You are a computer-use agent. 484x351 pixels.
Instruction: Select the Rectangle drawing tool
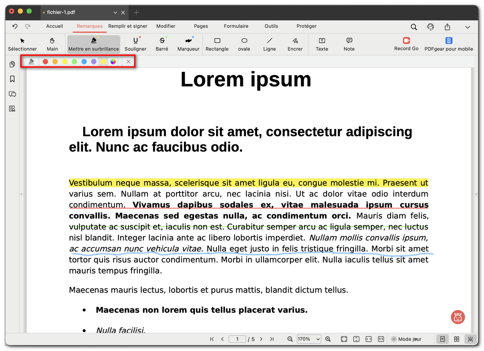point(217,44)
